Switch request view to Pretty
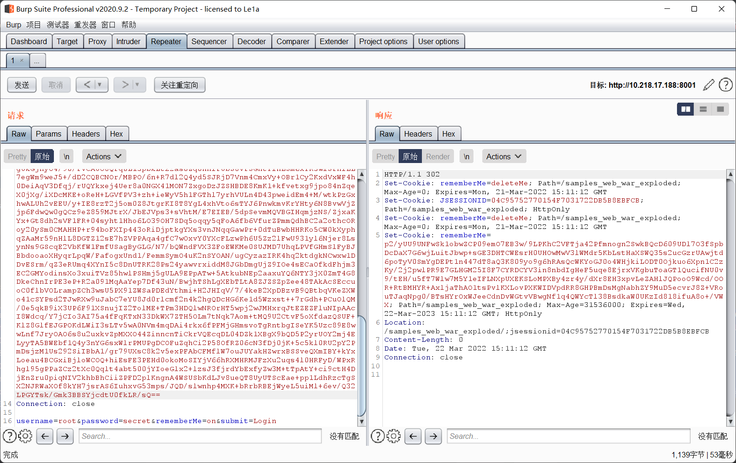The height and width of the screenshot is (463, 736). tap(17, 157)
